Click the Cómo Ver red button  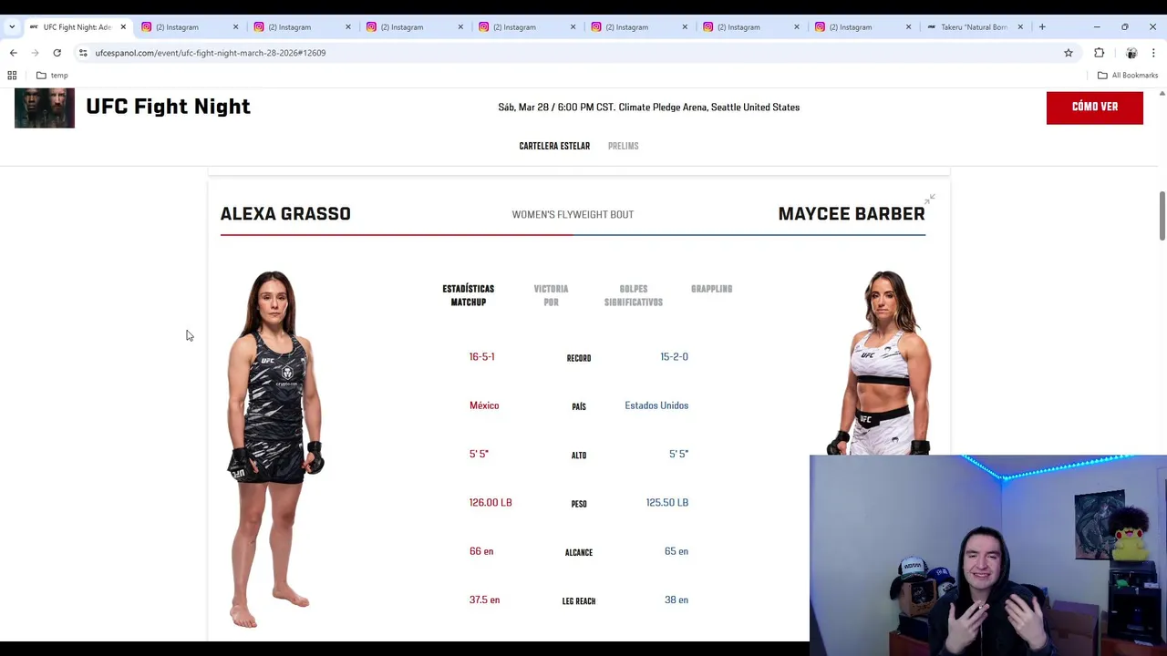[x=1095, y=108]
